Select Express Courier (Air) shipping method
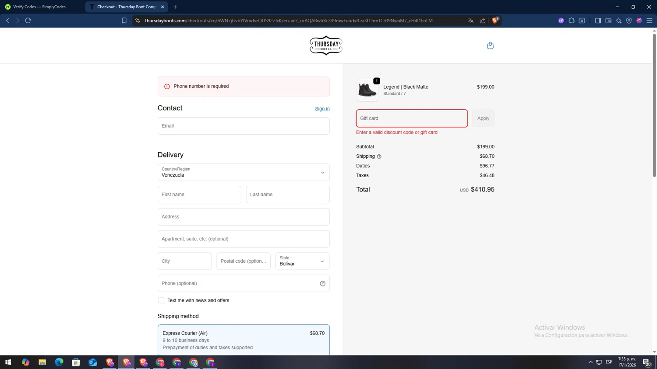The image size is (657, 369). (x=244, y=340)
